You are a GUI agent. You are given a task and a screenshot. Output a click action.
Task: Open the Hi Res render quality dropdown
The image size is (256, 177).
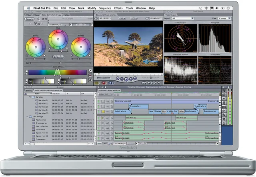click(x=106, y=94)
